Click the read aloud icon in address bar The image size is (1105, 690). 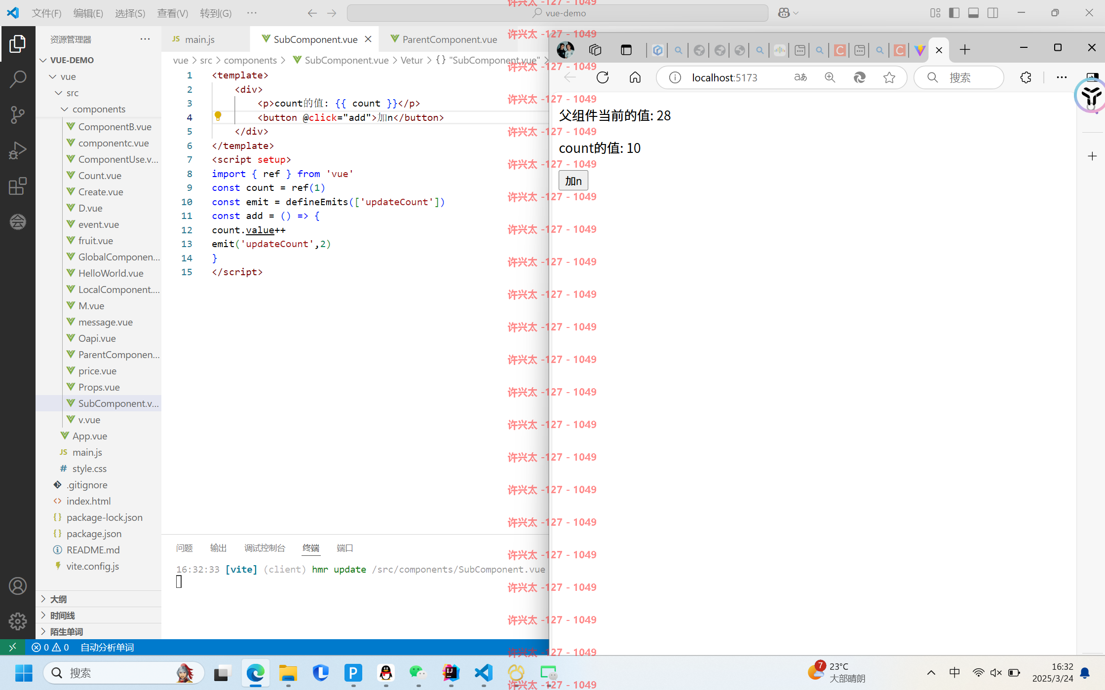click(x=800, y=77)
